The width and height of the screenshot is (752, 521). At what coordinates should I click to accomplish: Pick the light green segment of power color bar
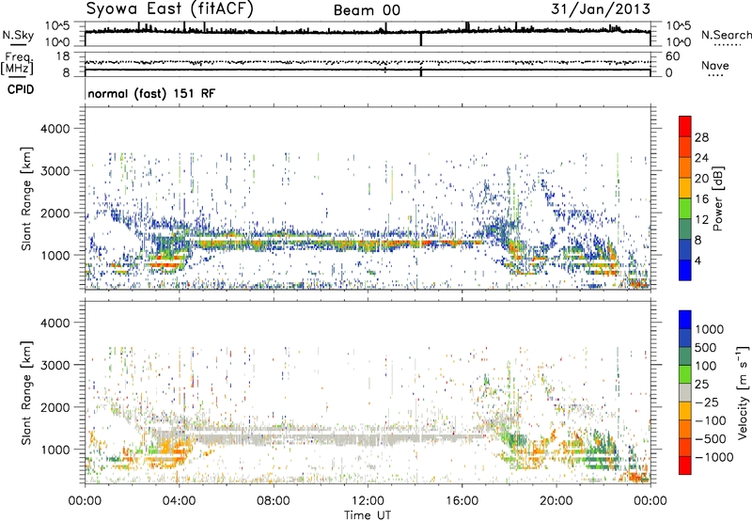click(685, 208)
